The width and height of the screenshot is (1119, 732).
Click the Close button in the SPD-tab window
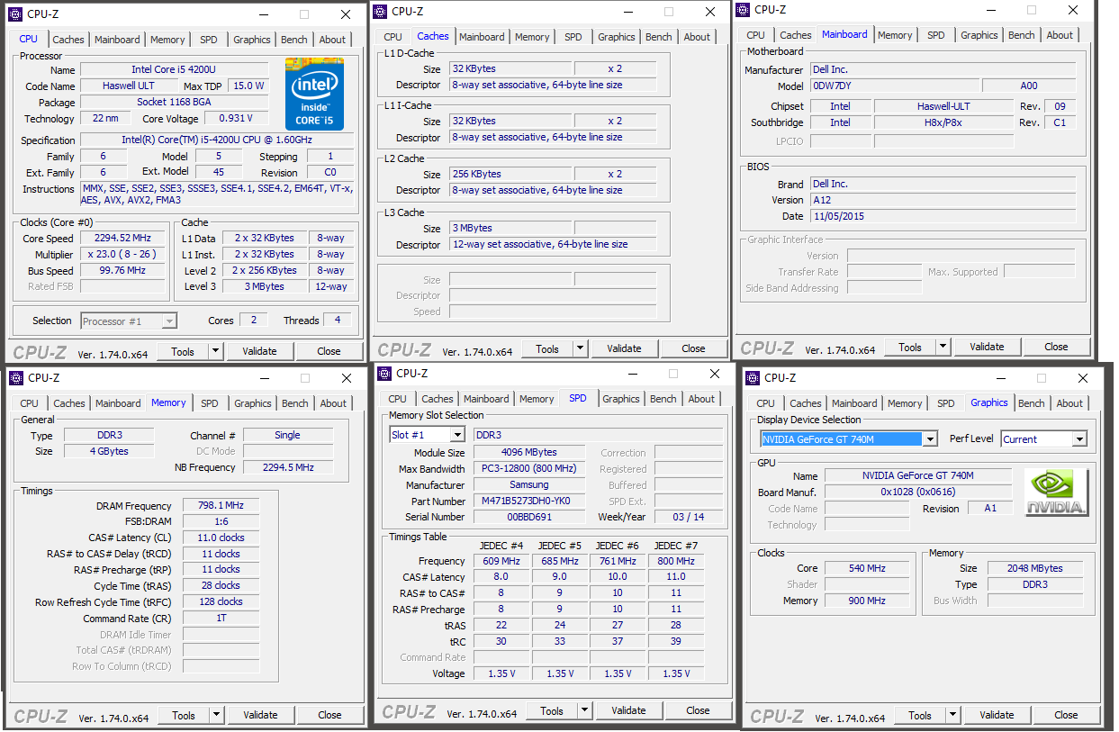(698, 710)
